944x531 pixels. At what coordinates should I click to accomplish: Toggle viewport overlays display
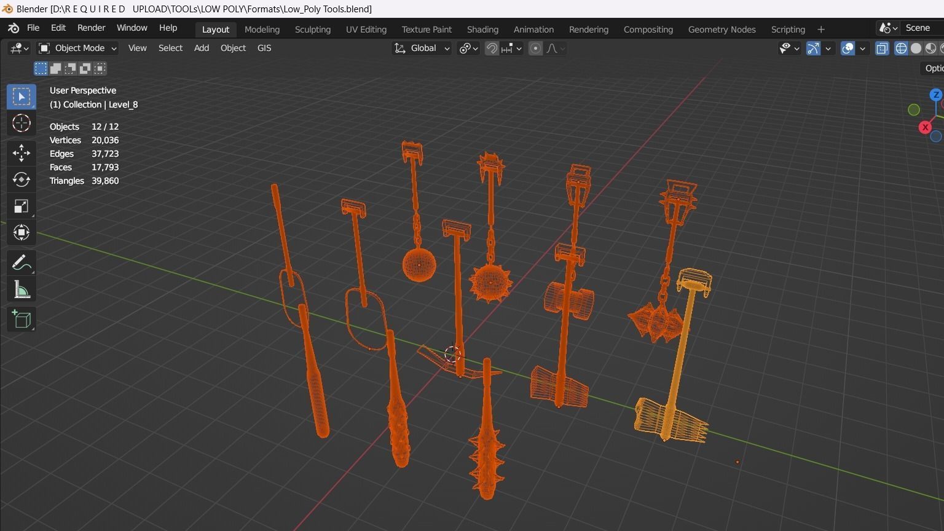(848, 49)
